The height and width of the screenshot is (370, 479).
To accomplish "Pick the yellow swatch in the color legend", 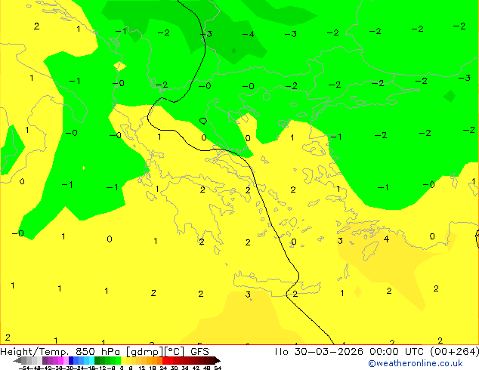I will pos(123,360).
